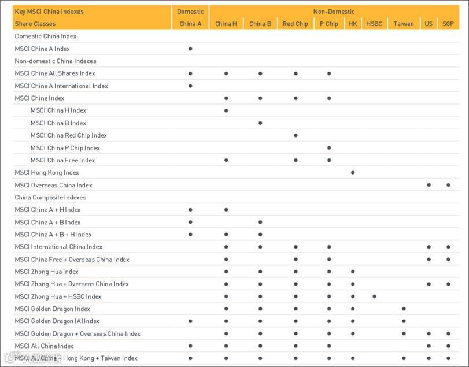469x367 pixels.
Task: Click the HSBC dot in Zhong Hua + HSBC row
Action: [374, 296]
